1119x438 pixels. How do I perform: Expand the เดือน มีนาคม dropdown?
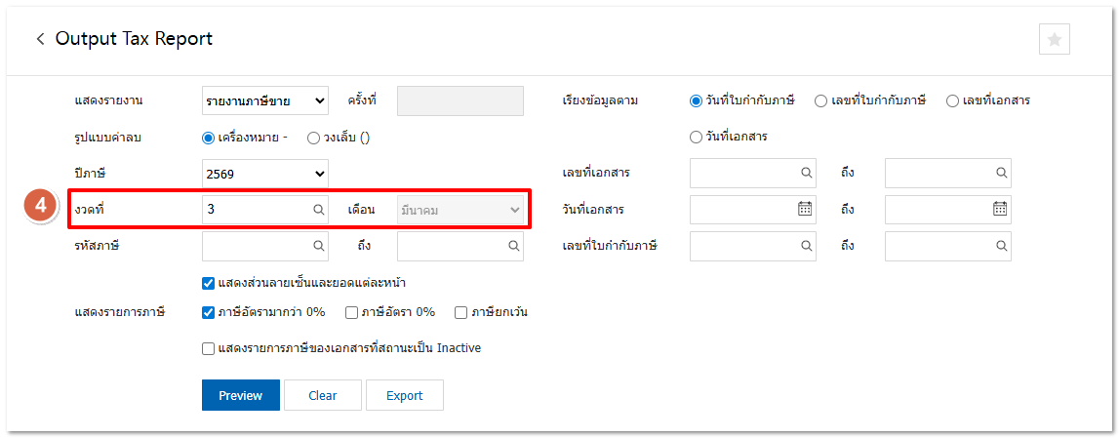(460, 210)
